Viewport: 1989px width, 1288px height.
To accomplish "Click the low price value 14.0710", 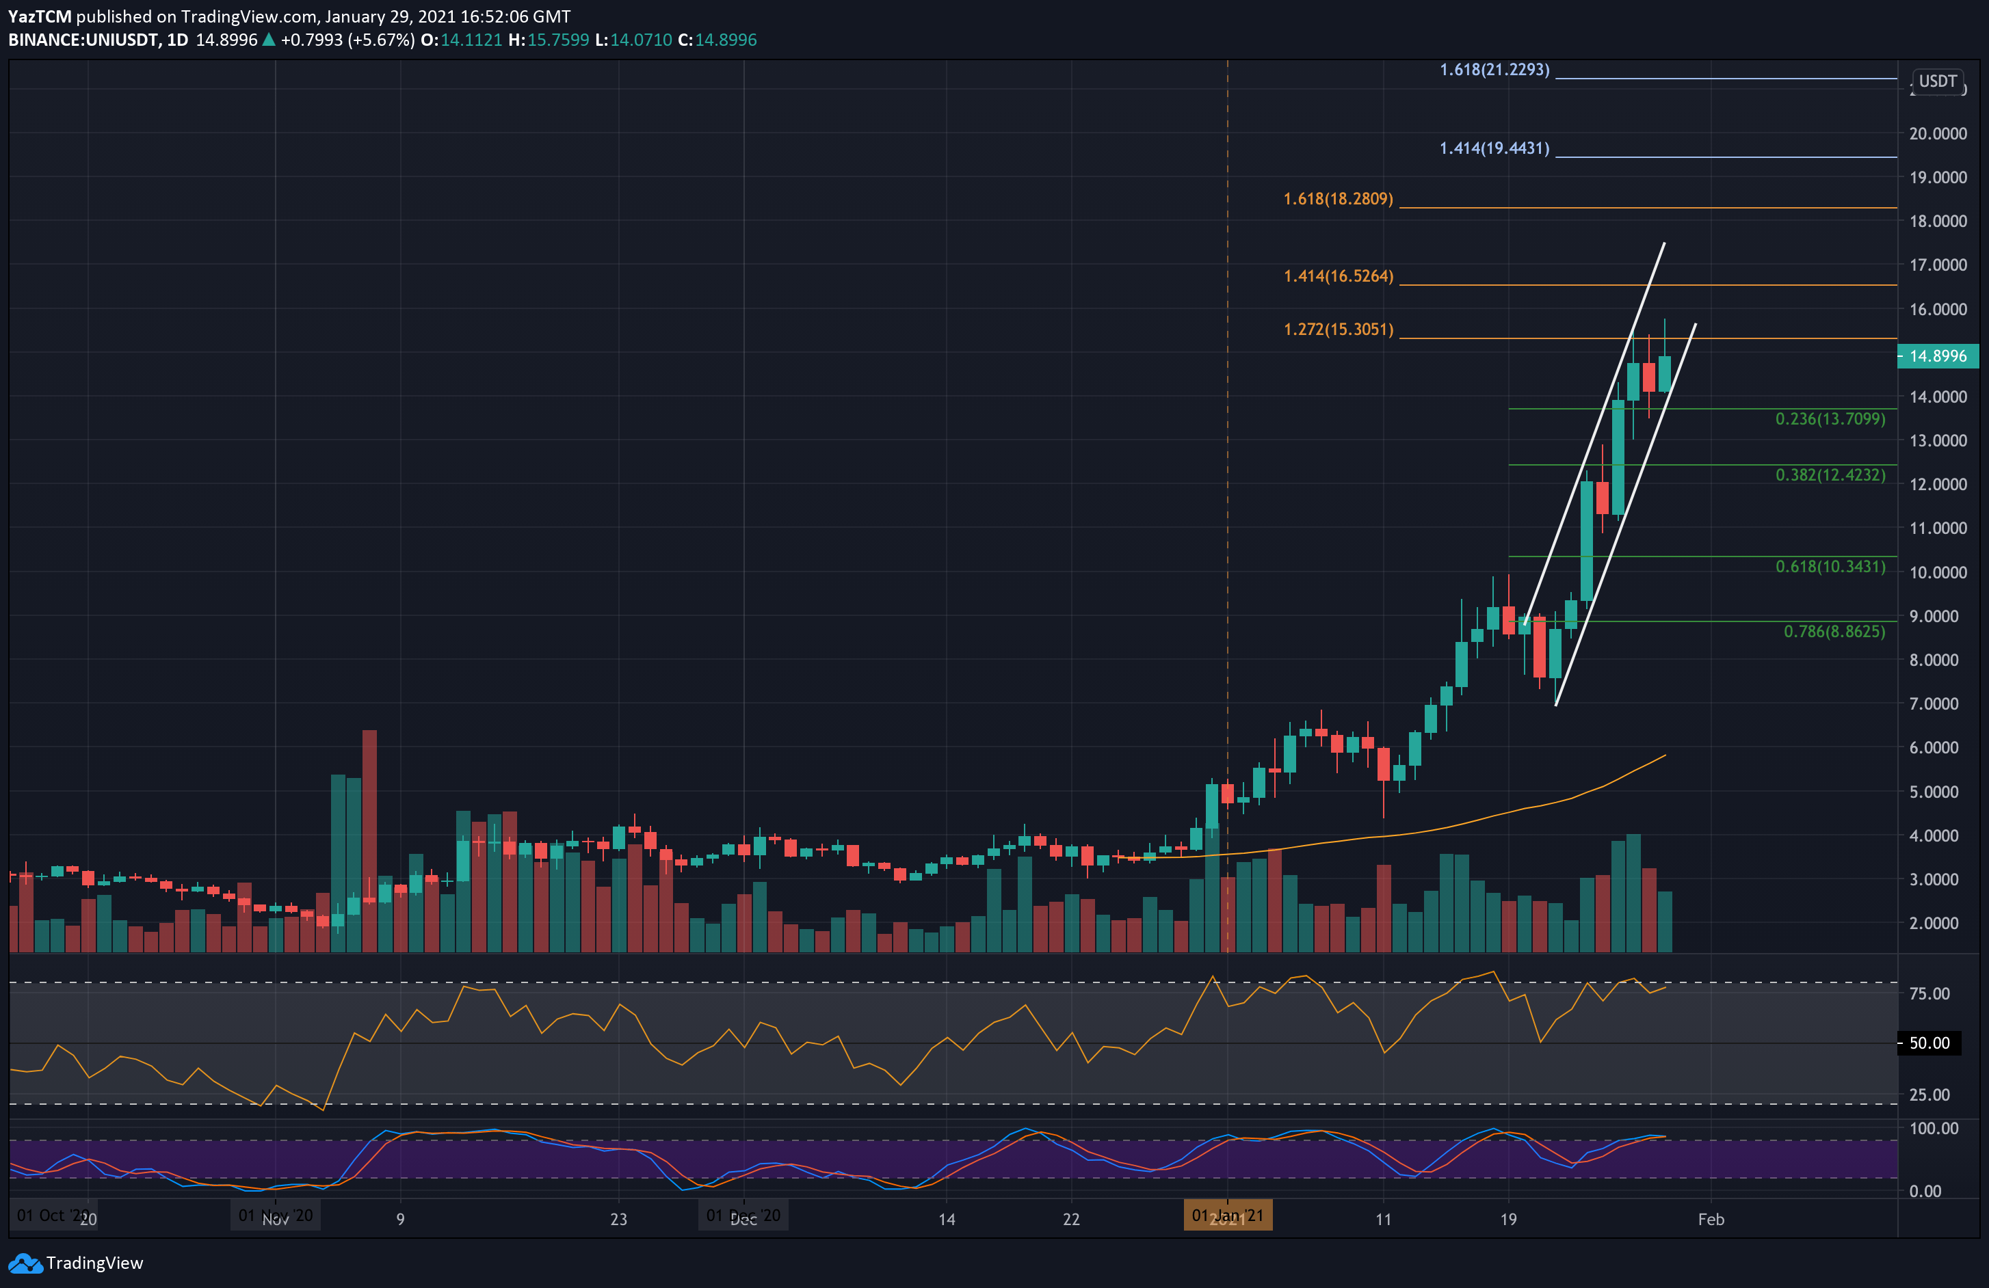I will point(641,40).
